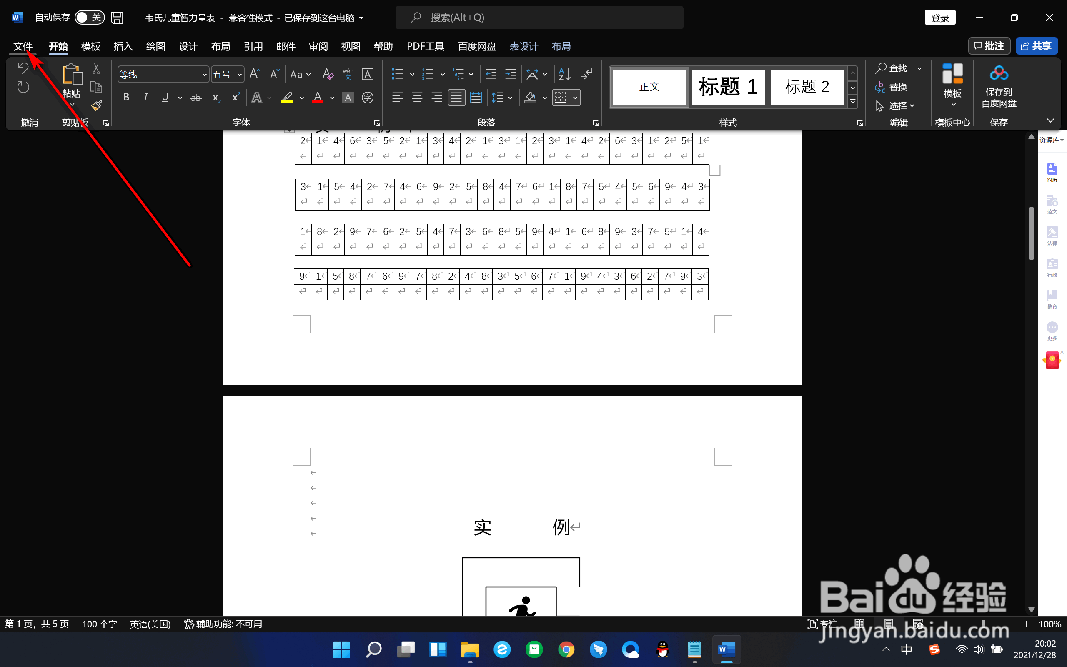Image resolution: width=1067 pixels, height=667 pixels.
Task: Click in the 搜索 search box
Action: point(539,18)
